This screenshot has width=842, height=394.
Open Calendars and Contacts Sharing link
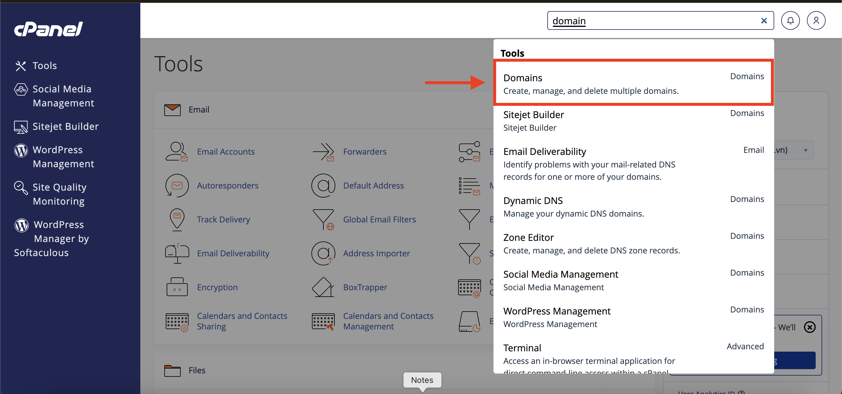point(242,321)
